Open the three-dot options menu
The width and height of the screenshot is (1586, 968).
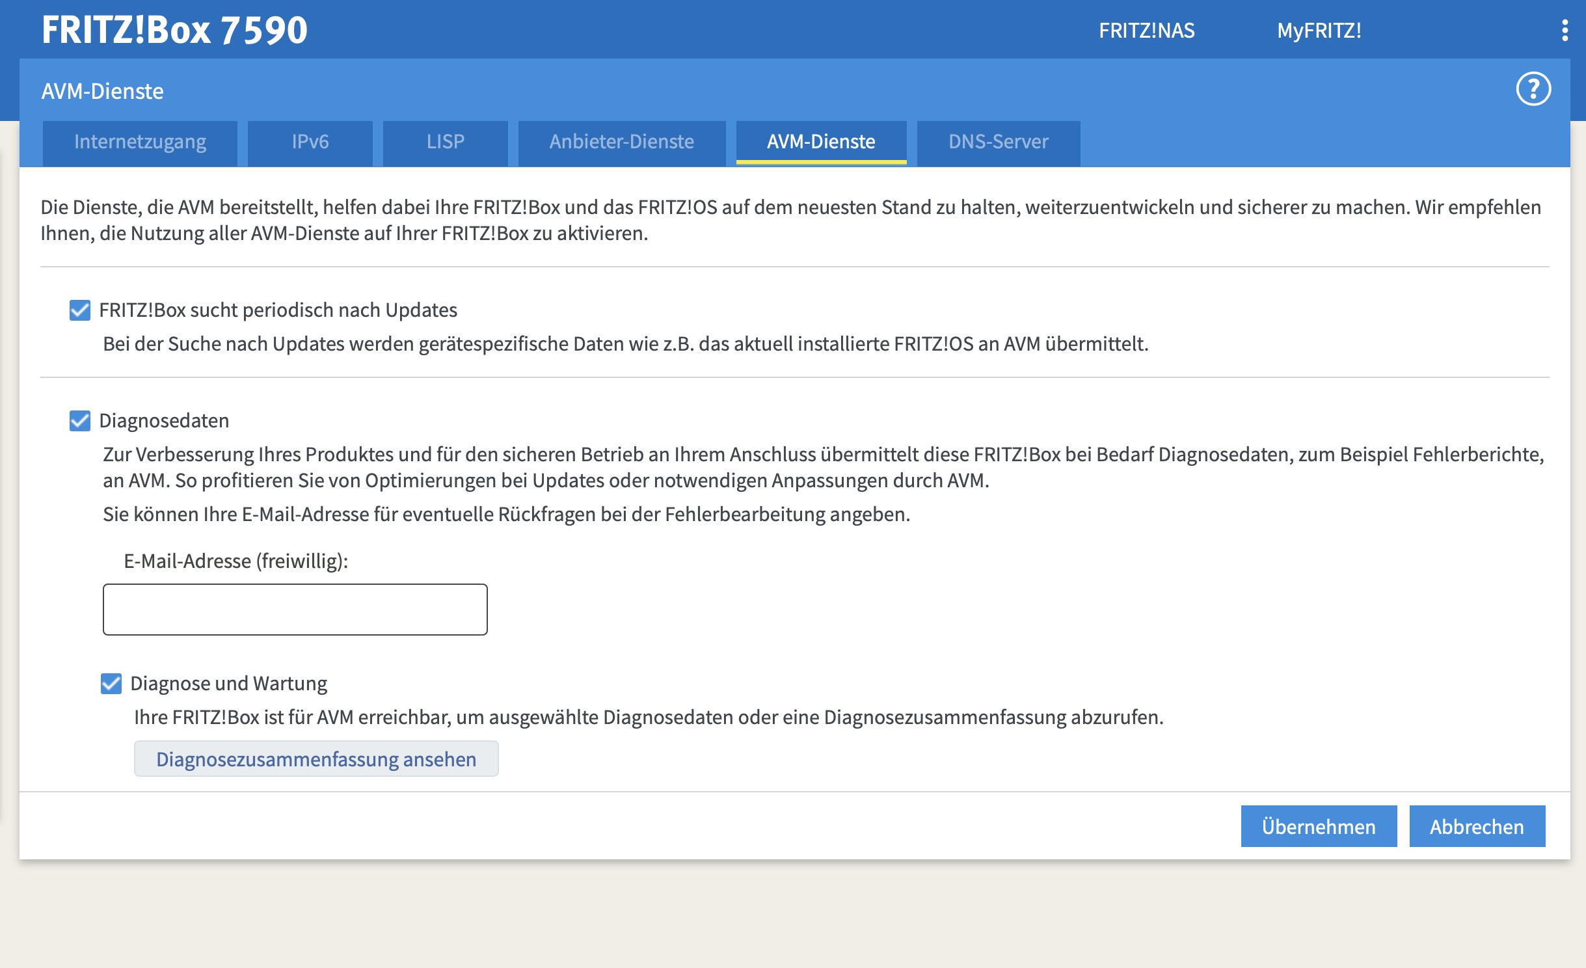(x=1565, y=31)
